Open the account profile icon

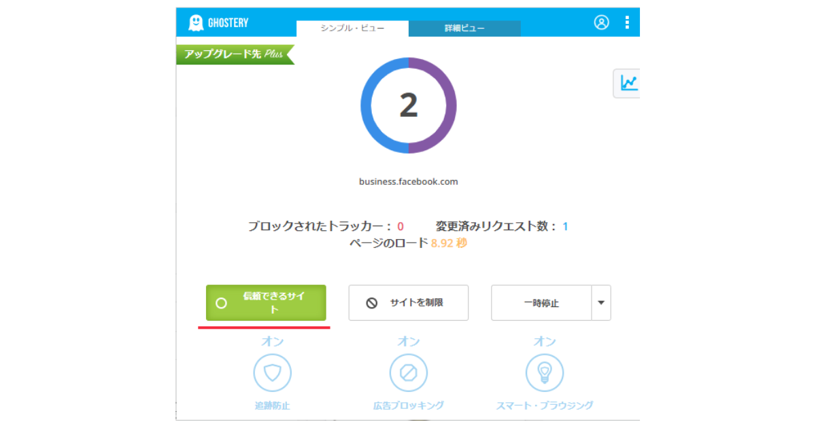pyautogui.click(x=602, y=22)
